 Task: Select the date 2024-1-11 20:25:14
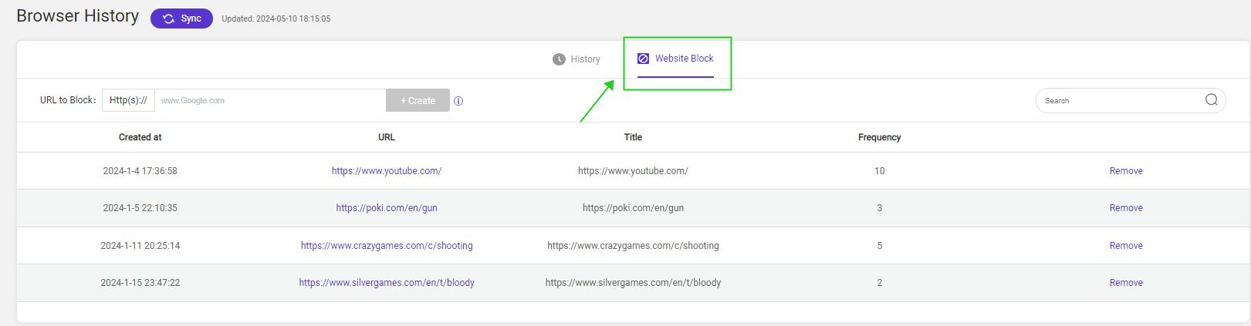coord(140,246)
